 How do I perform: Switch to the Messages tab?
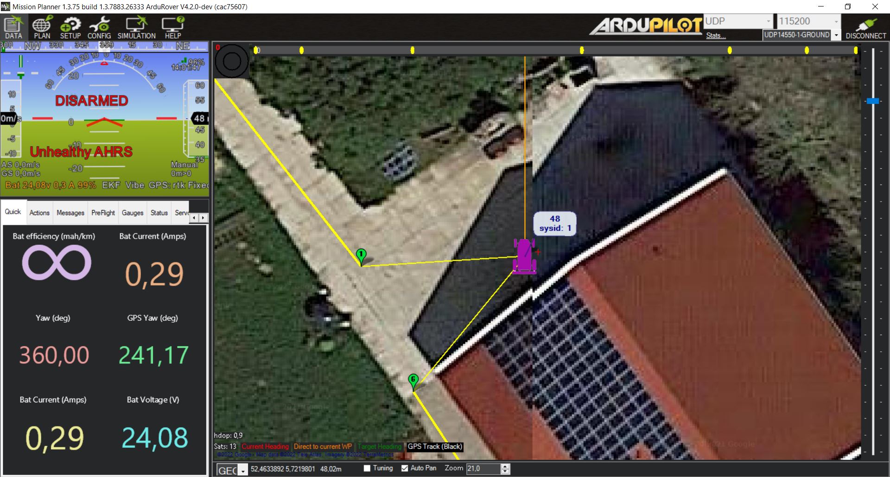click(70, 212)
